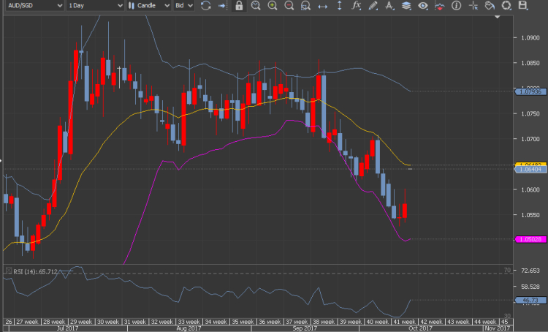
Task: Click the zoom out magnifier
Action: click(x=289, y=6)
